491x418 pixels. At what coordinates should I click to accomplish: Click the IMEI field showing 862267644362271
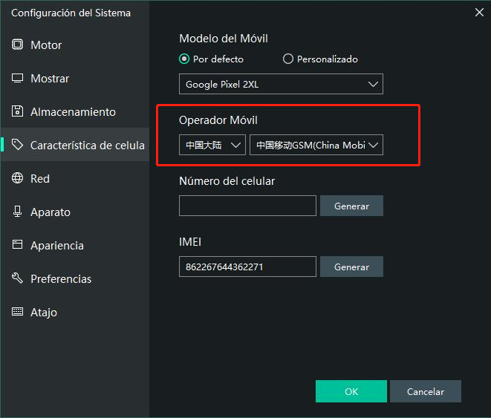[x=247, y=267]
